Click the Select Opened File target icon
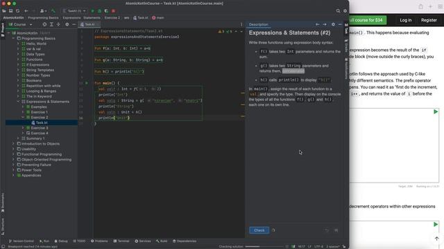Screen dimensions: 444x249 pyautogui.click(x=44, y=25)
